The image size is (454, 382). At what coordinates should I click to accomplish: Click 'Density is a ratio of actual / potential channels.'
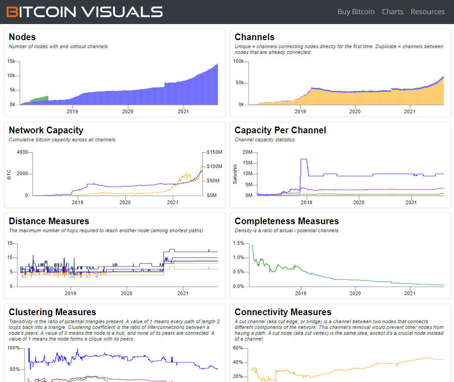(x=287, y=231)
